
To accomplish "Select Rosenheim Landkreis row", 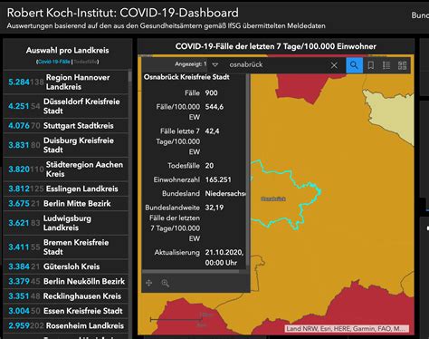I will (66, 325).
